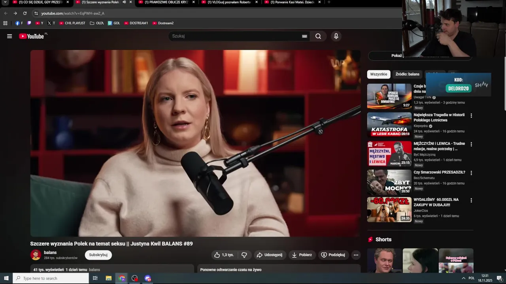This screenshot has height=284, width=506.
Task: Open the ZBYT MOCNY? video thumbnail
Action: [x=389, y=182]
